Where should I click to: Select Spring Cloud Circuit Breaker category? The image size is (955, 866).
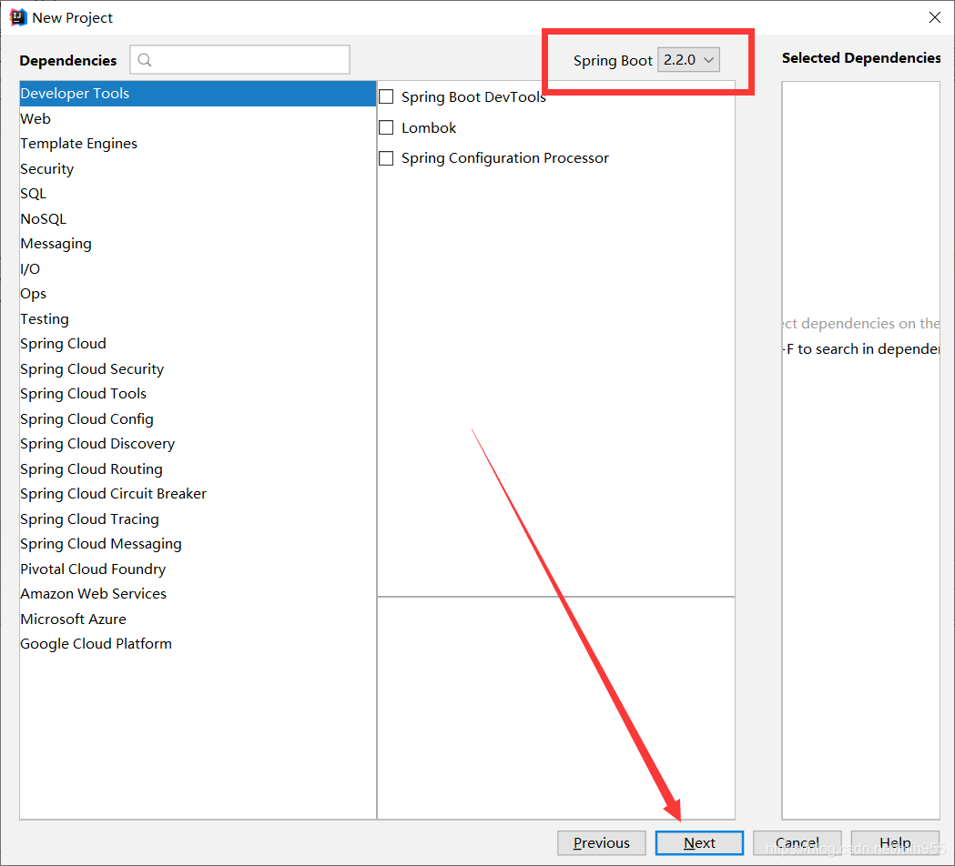[198, 494]
